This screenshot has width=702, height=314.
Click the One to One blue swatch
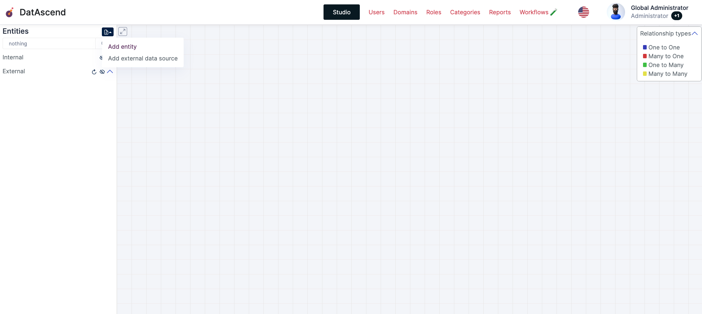tap(645, 47)
